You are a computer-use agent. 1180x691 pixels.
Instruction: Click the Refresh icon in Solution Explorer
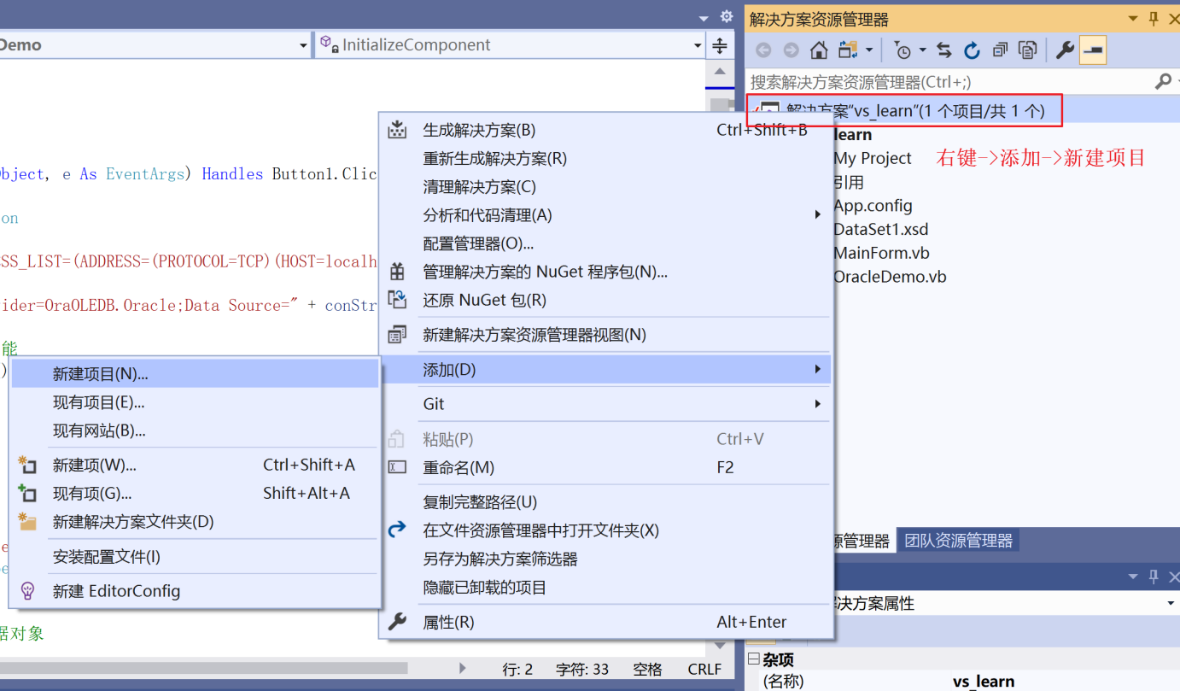[x=971, y=50]
